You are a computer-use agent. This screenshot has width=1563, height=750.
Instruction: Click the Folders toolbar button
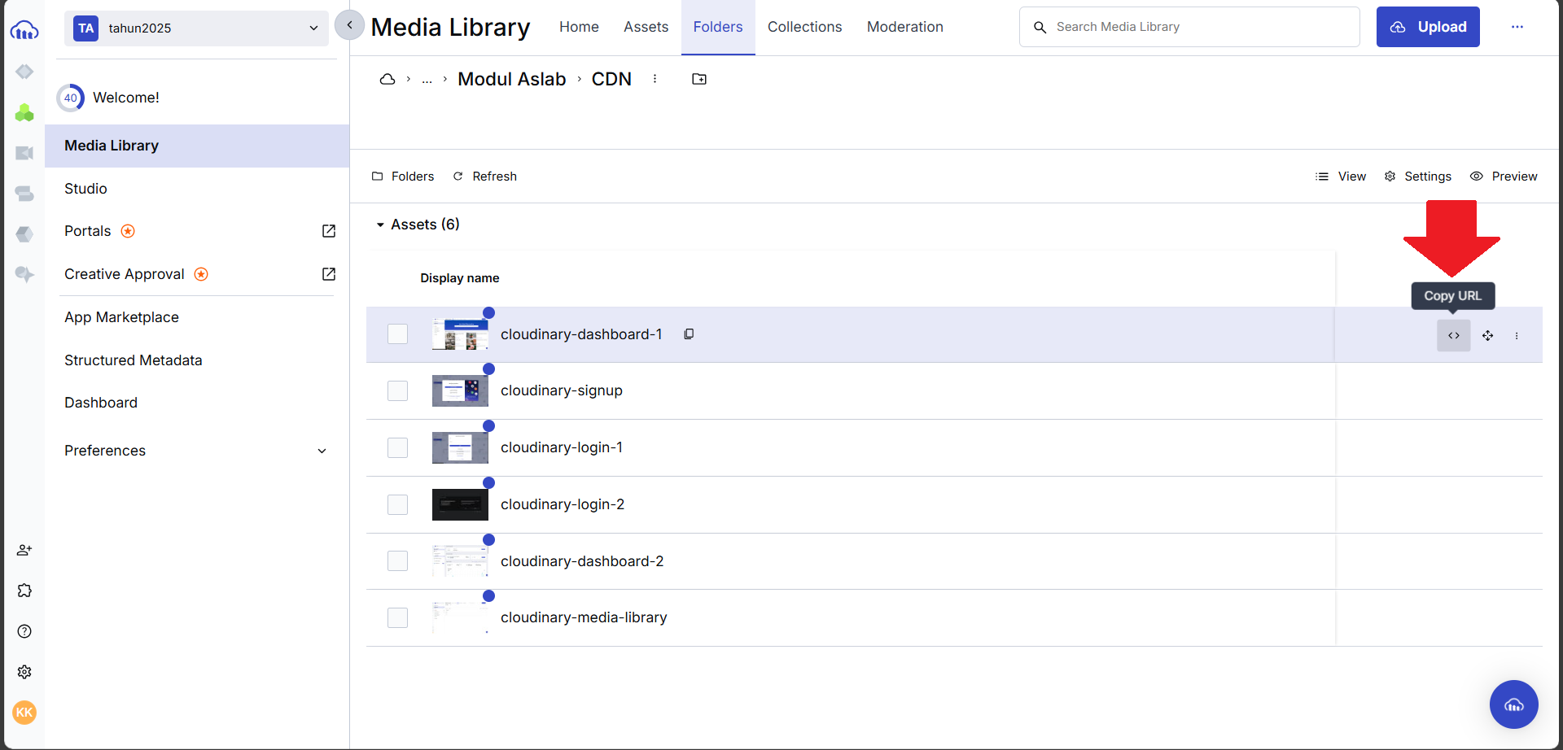pos(403,177)
